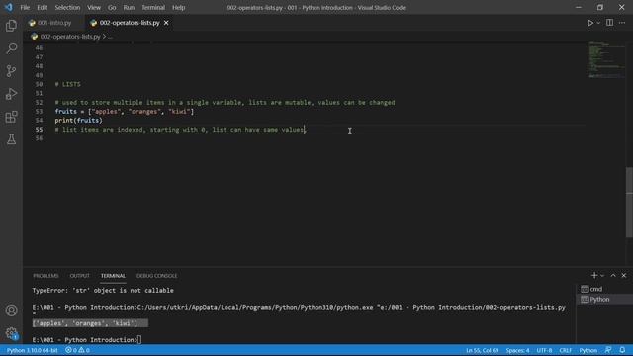Viewport: 633px width, 356px height.
Task: Click the '# LISTS' comment on line 50
Action: click(68, 84)
